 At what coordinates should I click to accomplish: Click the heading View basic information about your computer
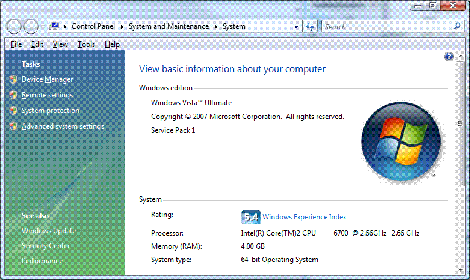[x=232, y=69]
